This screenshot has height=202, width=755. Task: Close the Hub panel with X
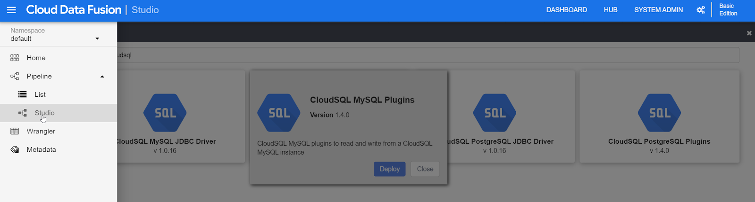749,33
